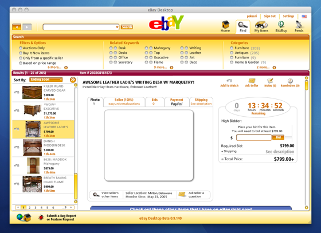Watch the BREATH TAKING INLAID FLAME item
This screenshot has width=321, height=233.
coord(17,184)
